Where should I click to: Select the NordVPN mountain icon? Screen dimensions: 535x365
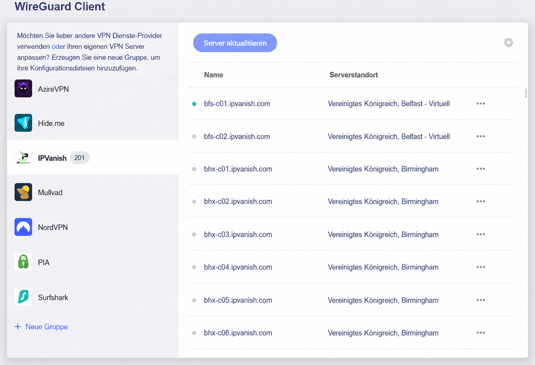click(x=23, y=227)
